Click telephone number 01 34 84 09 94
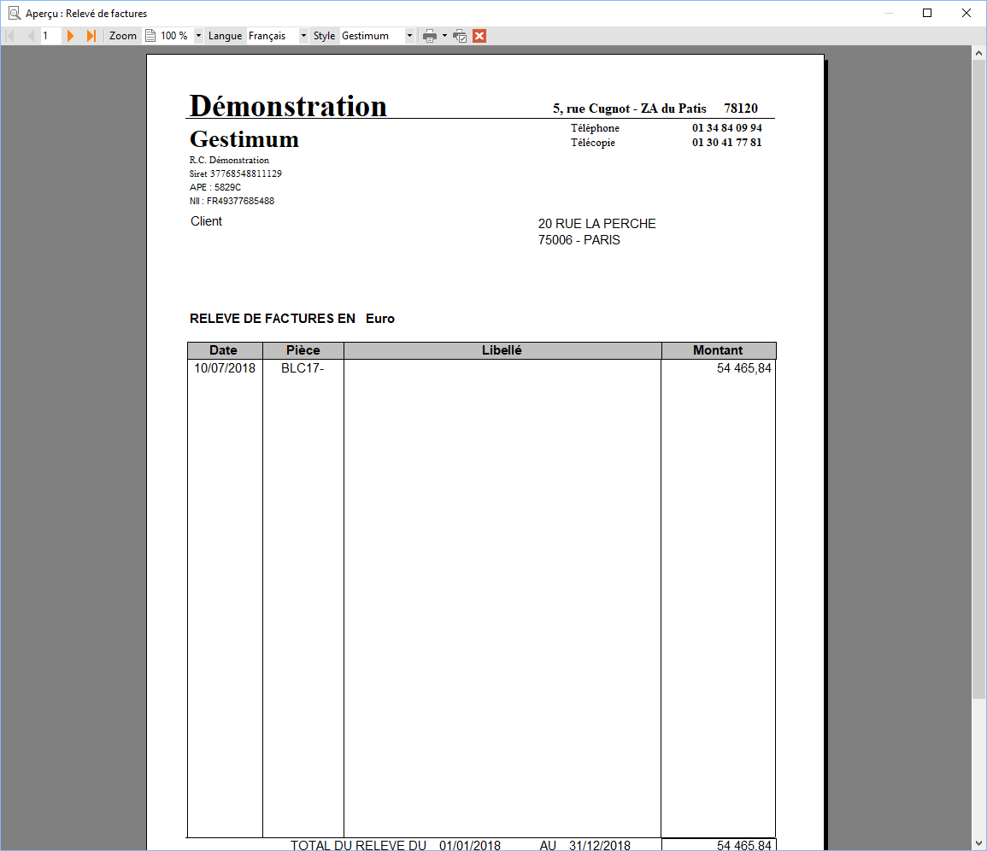The width and height of the screenshot is (987, 851). click(x=727, y=128)
